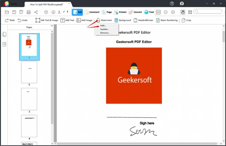Viewport: 226px width, 146px height.
Task: Click the Add Text tool
Action: pyautogui.click(x=67, y=20)
